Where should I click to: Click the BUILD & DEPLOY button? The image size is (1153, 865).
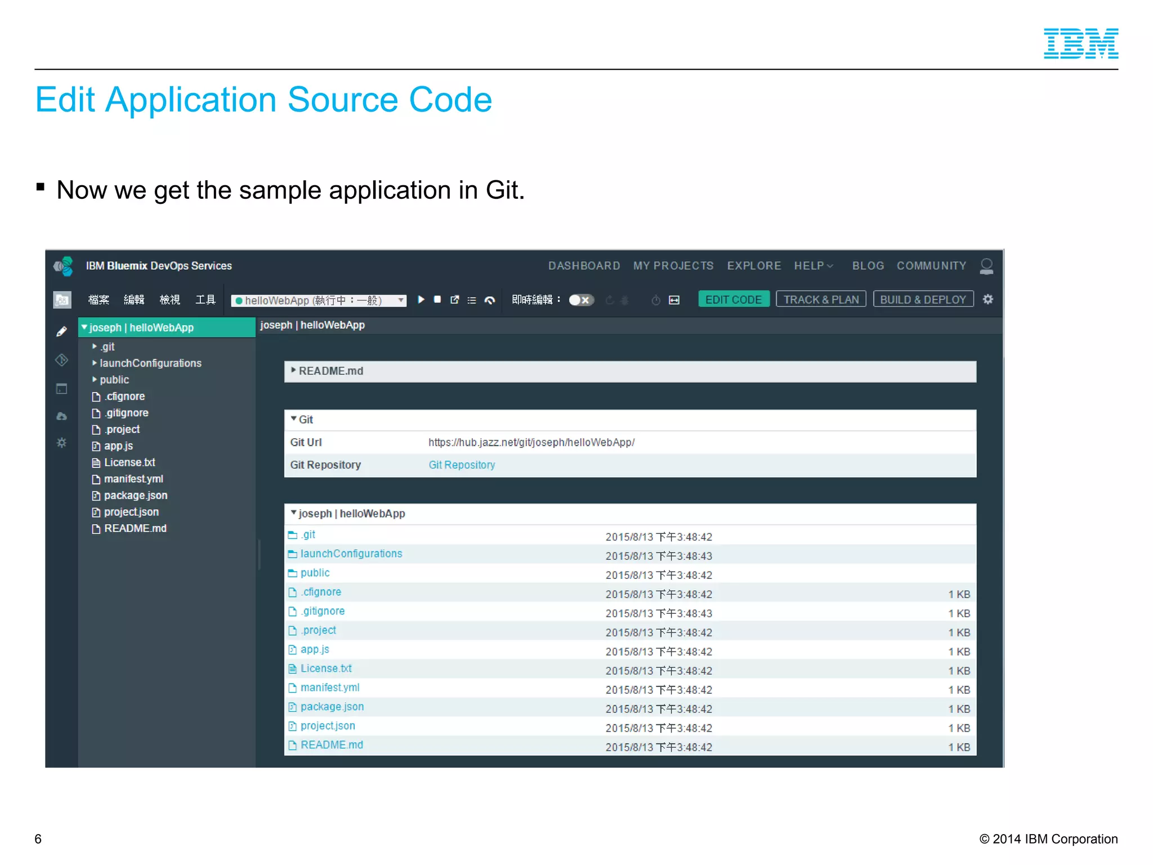coord(923,300)
